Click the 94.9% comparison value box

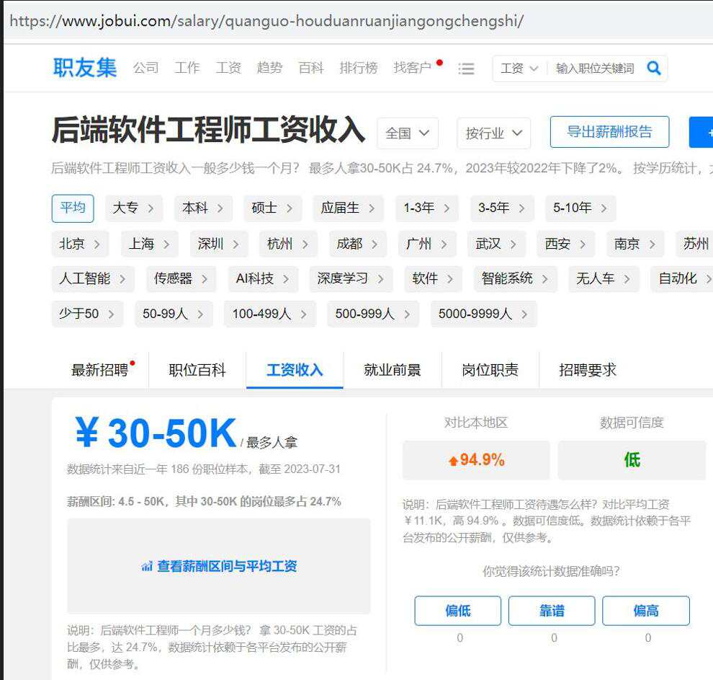[x=476, y=460]
